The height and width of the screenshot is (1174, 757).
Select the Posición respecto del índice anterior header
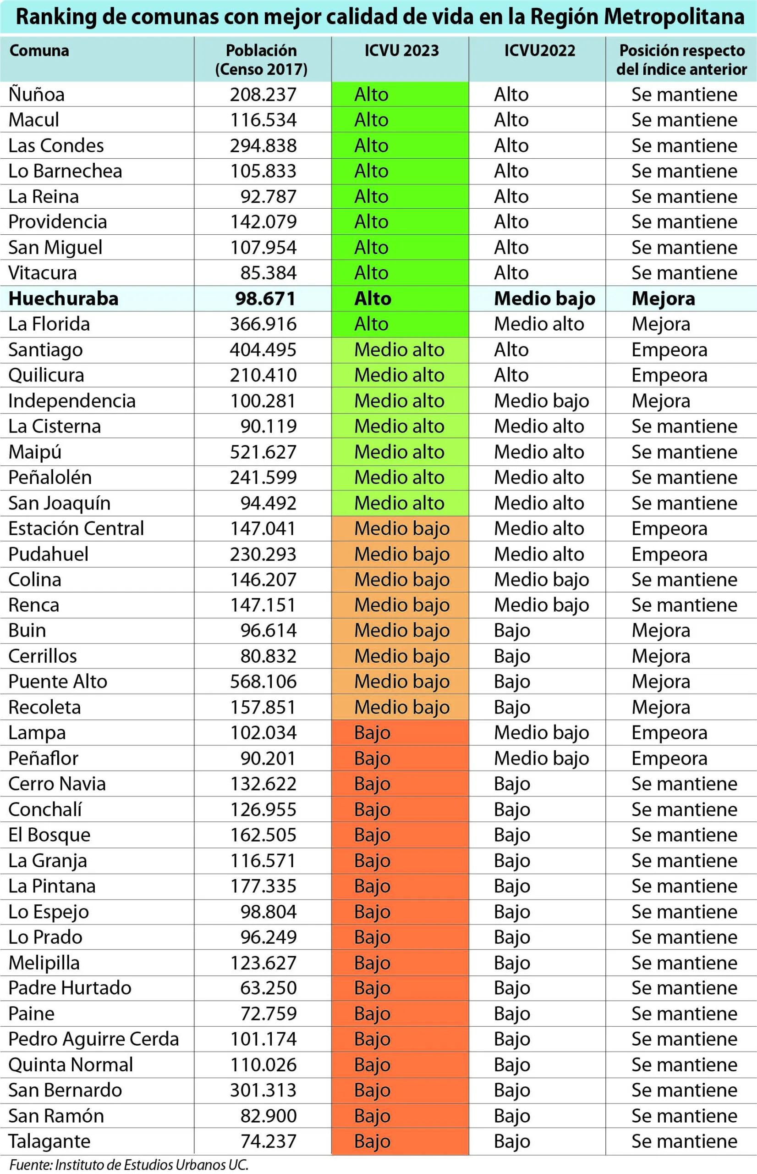(681, 60)
